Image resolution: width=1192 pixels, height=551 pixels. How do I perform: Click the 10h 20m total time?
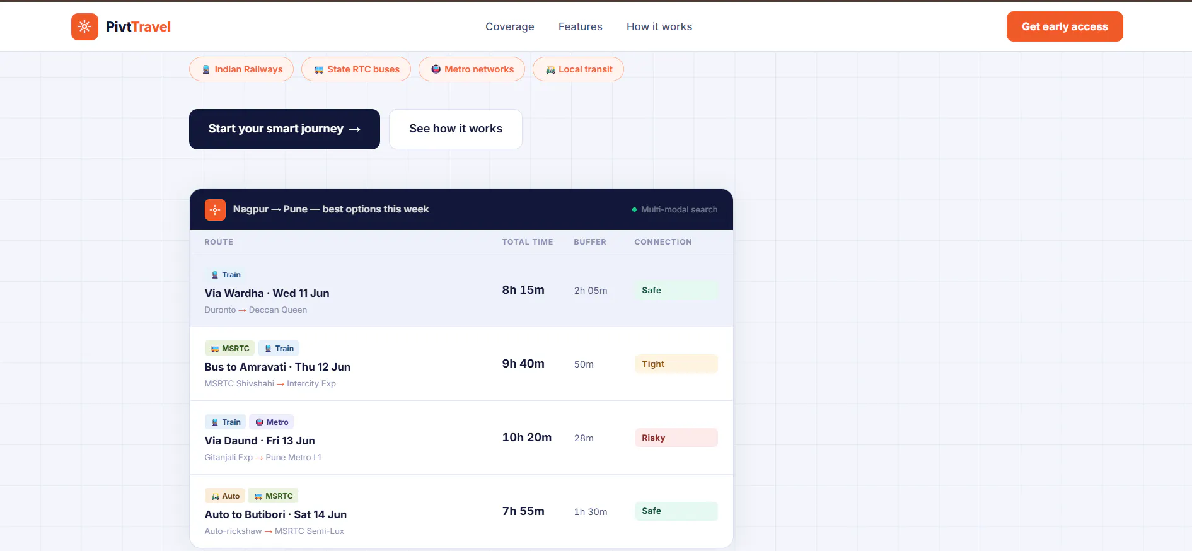tap(527, 438)
